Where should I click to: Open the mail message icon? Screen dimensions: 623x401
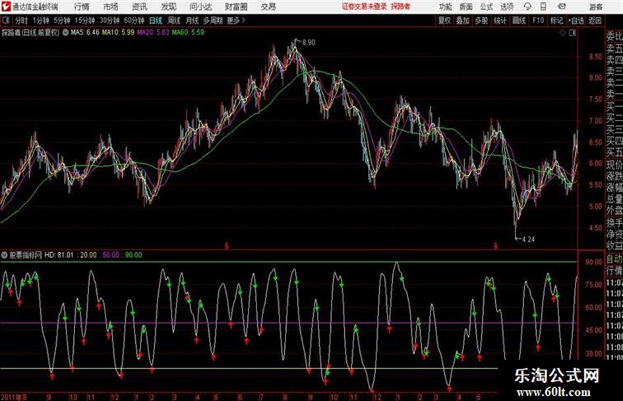click(x=562, y=7)
